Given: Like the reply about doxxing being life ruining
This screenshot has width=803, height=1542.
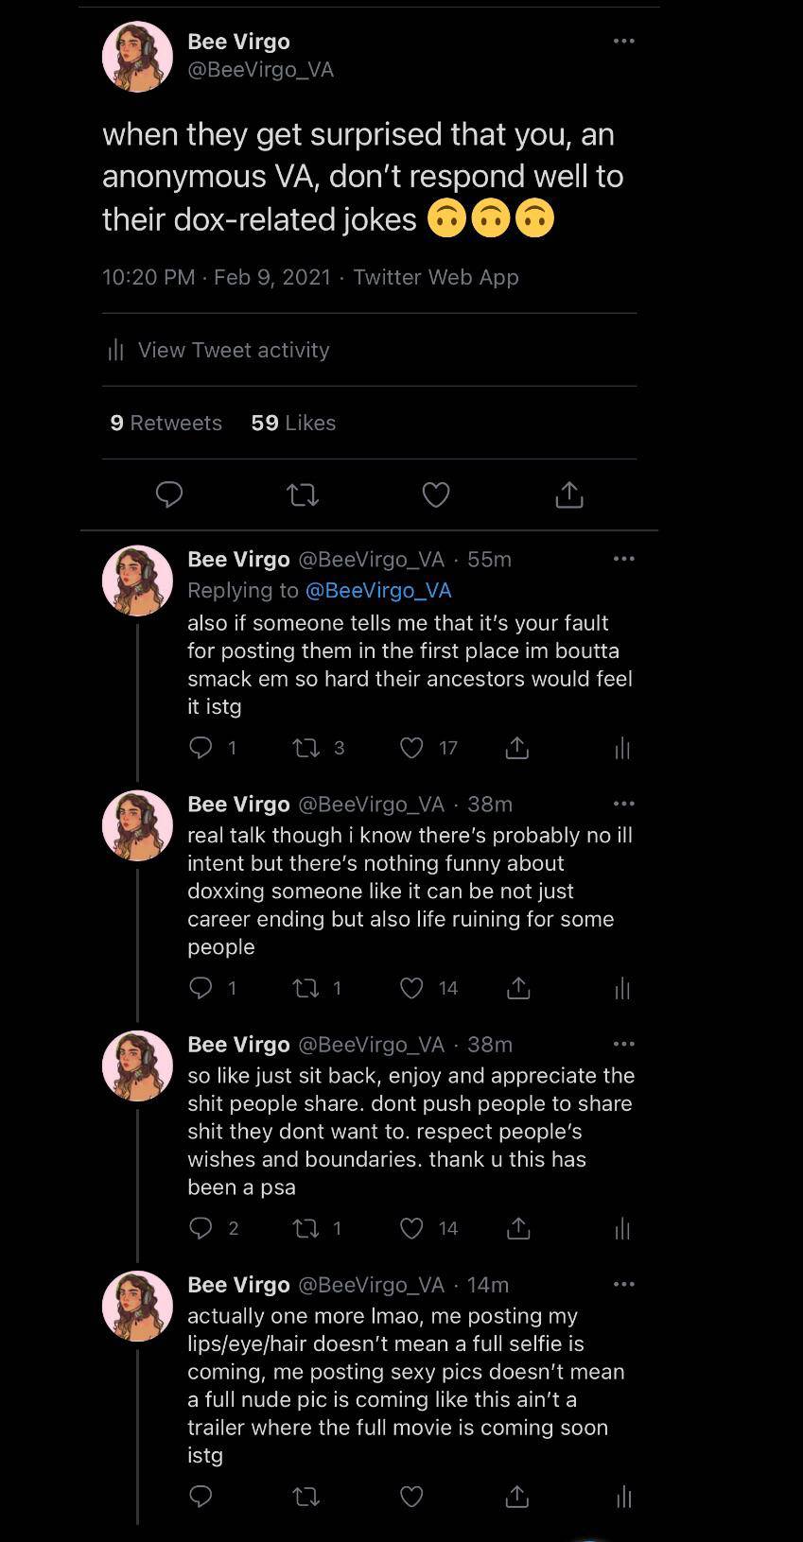Looking at the screenshot, I should 411,988.
